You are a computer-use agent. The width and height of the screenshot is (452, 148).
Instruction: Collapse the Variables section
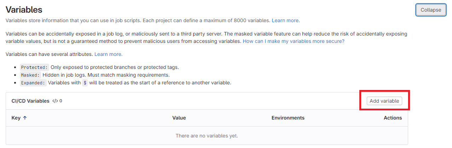(x=431, y=10)
